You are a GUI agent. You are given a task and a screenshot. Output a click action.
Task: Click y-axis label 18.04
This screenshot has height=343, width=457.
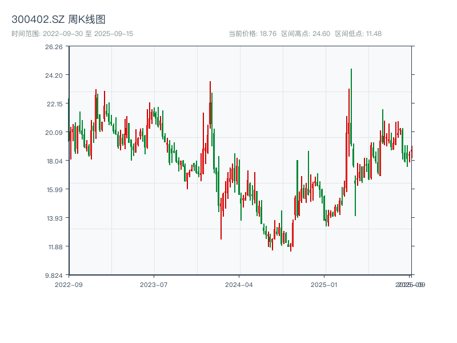tap(55, 161)
